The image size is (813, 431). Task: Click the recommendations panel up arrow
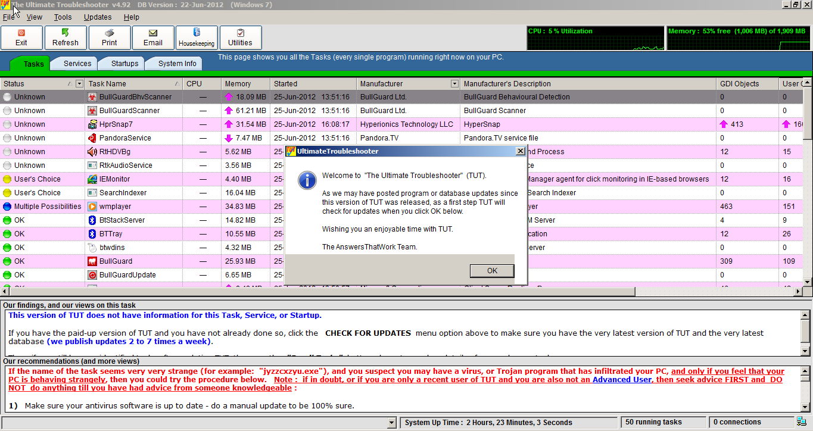point(805,371)
